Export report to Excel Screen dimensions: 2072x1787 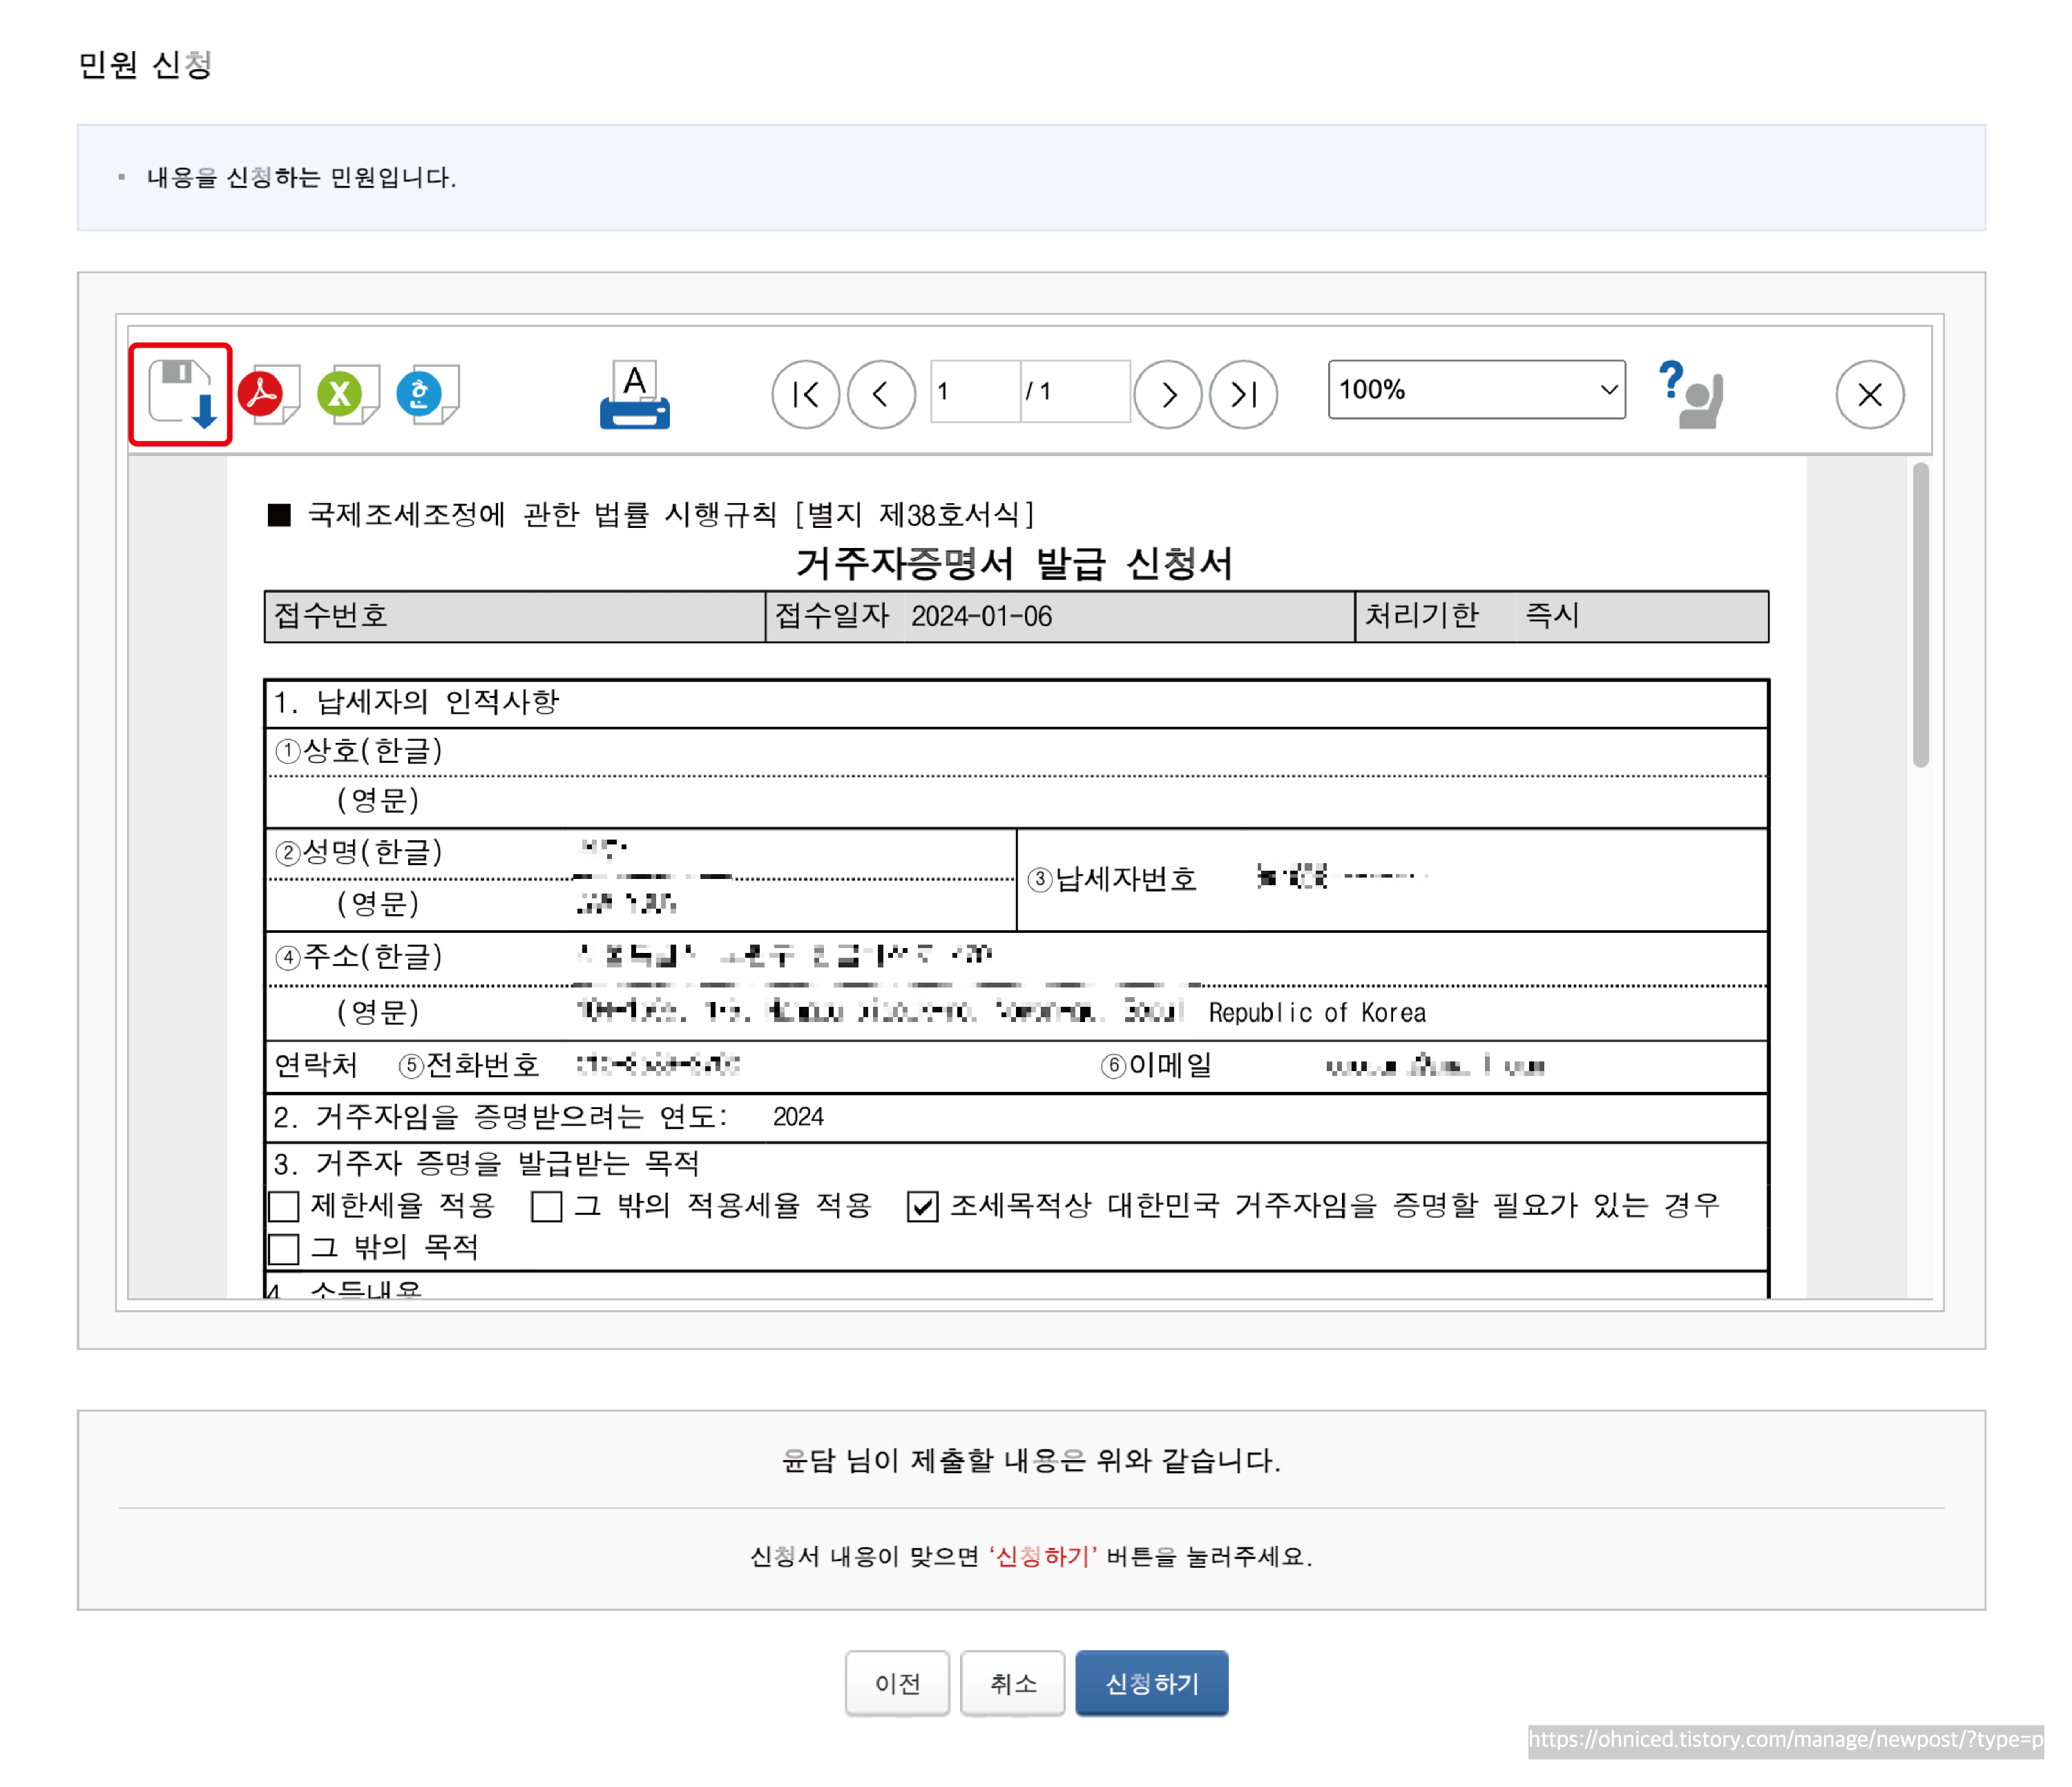(346, 394)
